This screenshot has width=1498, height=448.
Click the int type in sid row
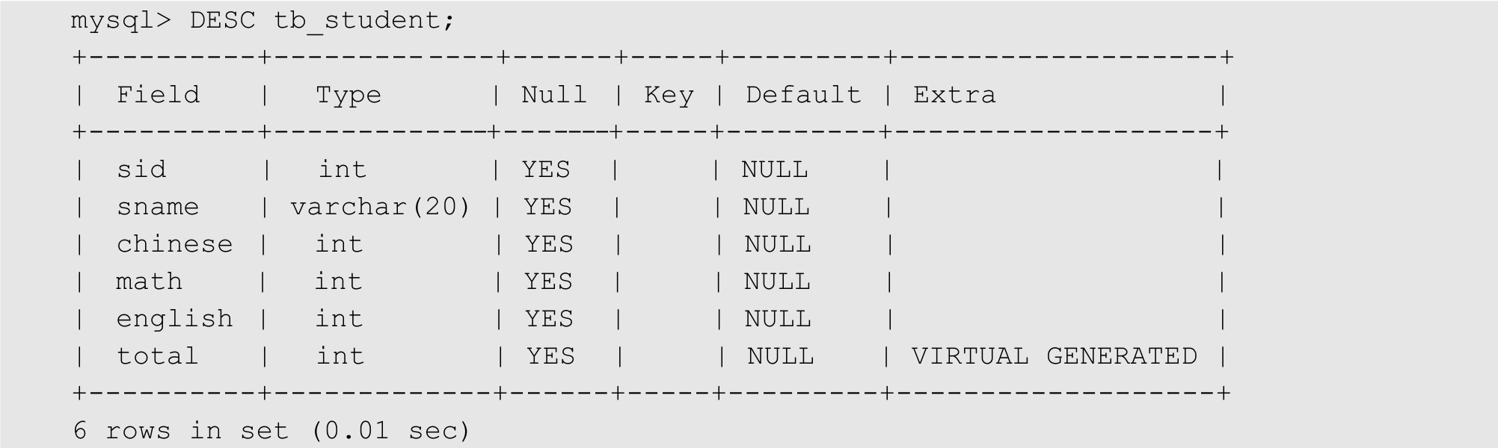343,170
